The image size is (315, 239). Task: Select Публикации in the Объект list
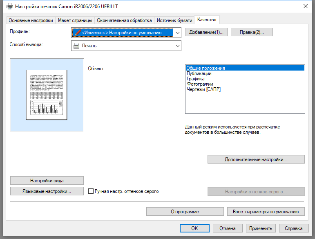coord(245,73)
